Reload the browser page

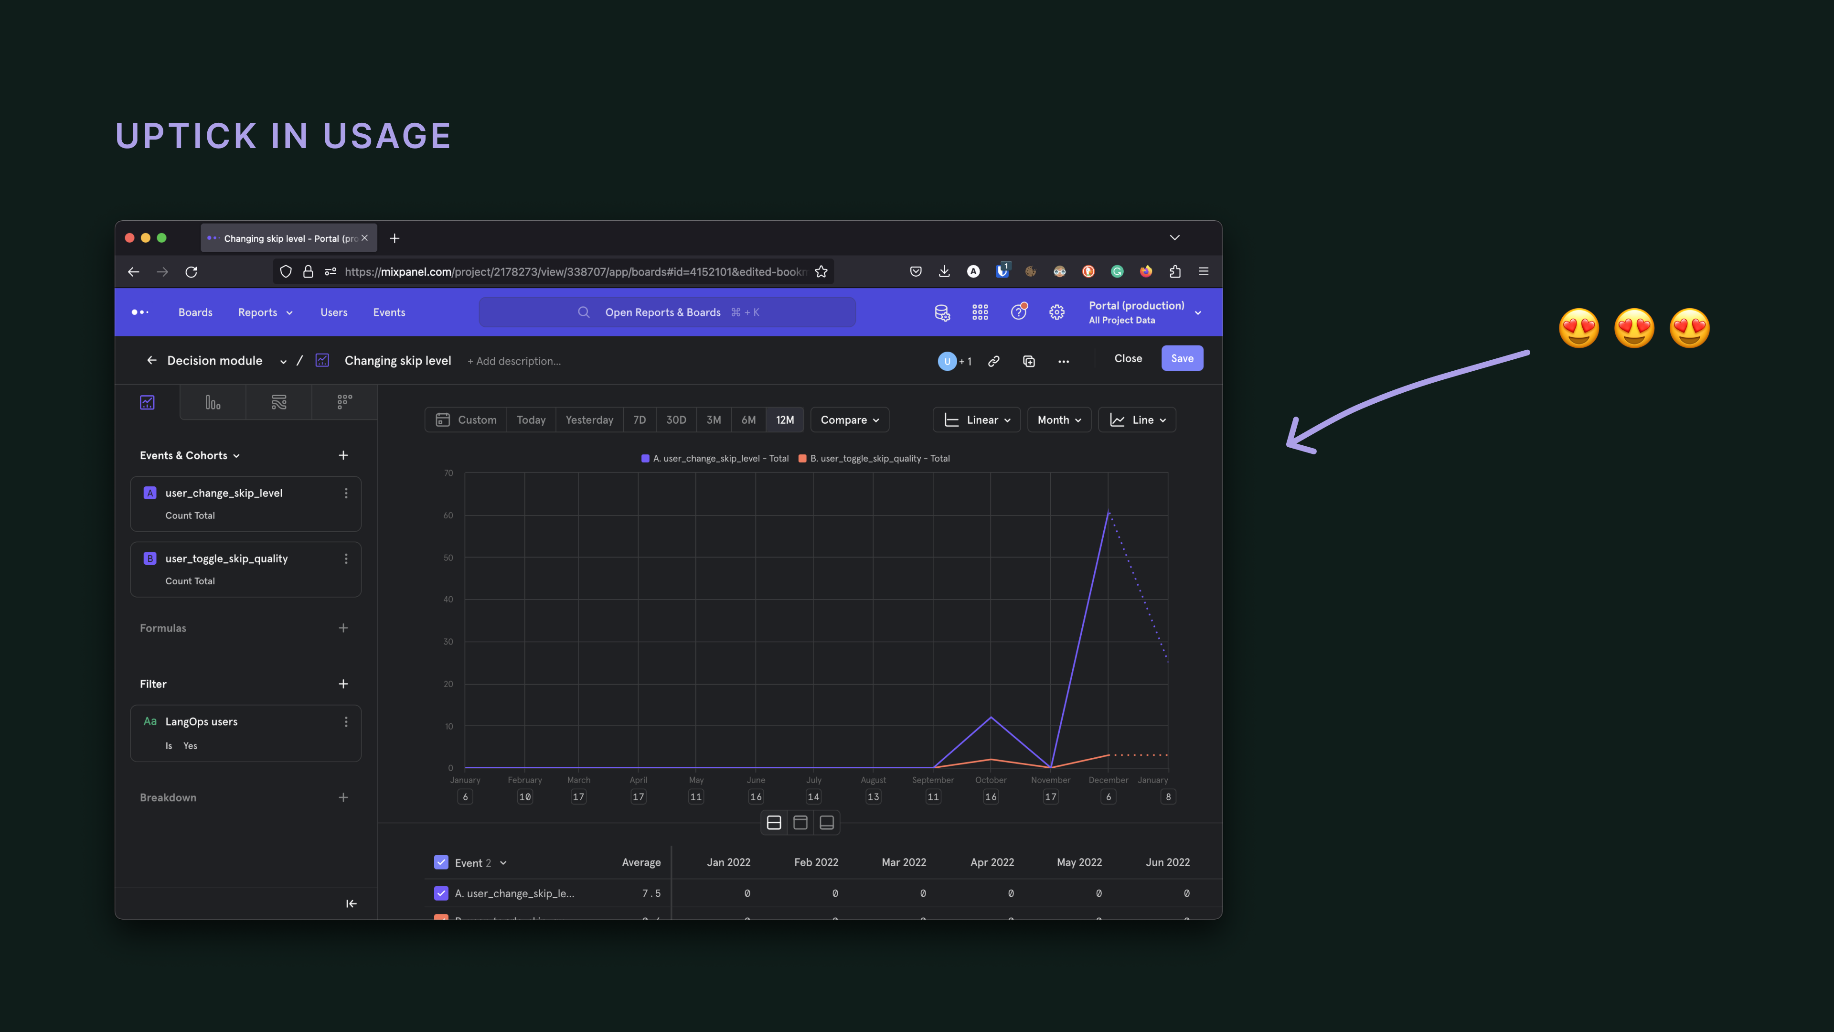click(192, 271)
